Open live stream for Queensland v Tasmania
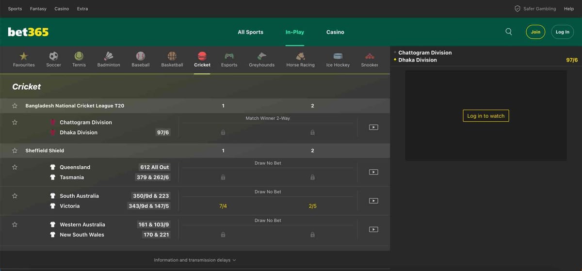This screenshot has width=582, height=271. coord(373,172)
